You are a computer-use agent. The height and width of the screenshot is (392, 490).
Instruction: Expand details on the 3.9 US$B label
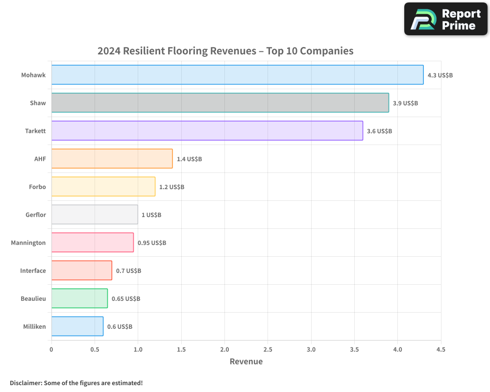[x=405, y=103]
